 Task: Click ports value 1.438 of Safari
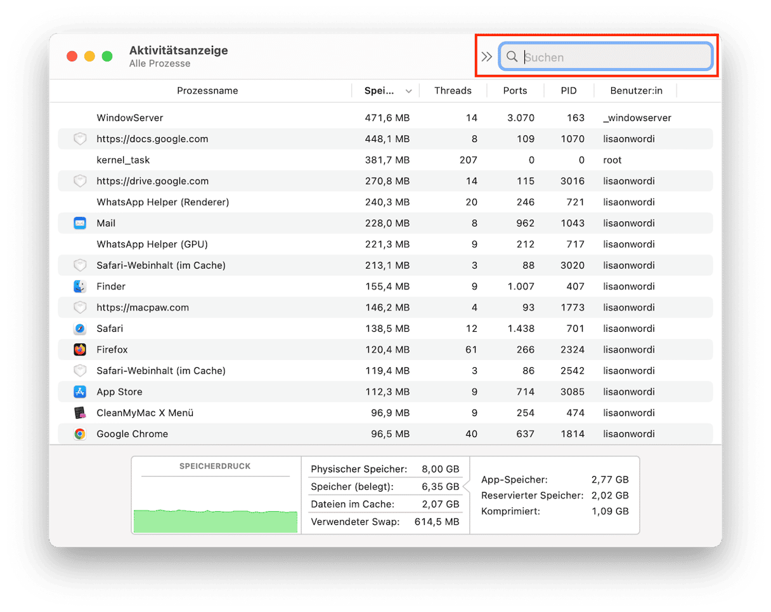(522, 329)
